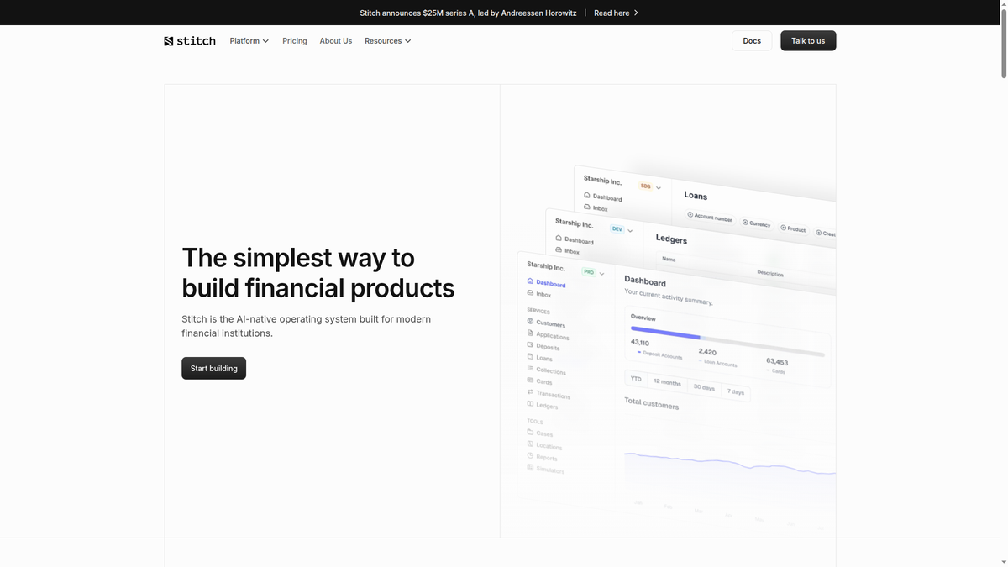
Task: Click the Cases folder icon under Tools
Action: tap(530, 432)
